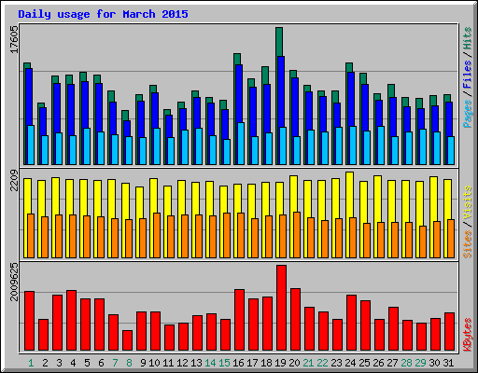478x373 pixels.
Task: Click green weekend day label 14
Action: point(210,363)
